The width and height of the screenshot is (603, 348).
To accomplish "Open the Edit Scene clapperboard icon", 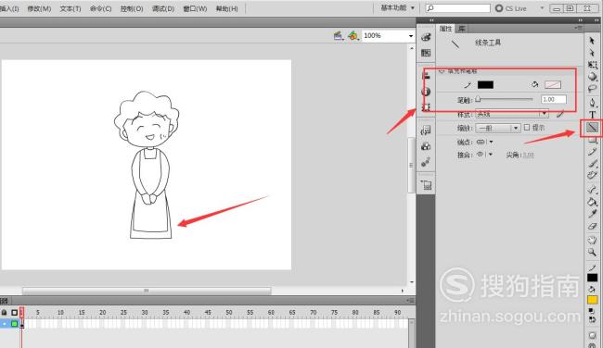I will 338,36.
